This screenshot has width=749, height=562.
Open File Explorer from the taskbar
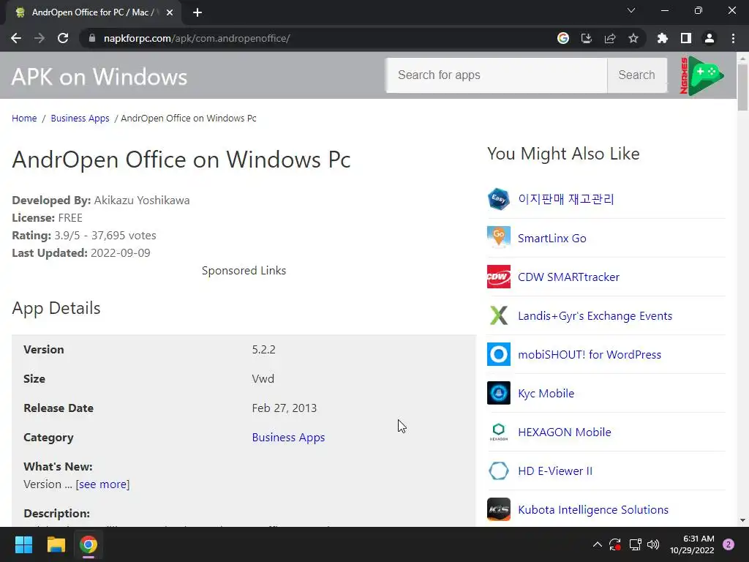pyautogui.click(x=56, y=544)
